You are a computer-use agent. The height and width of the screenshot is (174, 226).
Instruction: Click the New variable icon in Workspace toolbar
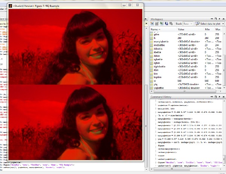coord(152,23)
